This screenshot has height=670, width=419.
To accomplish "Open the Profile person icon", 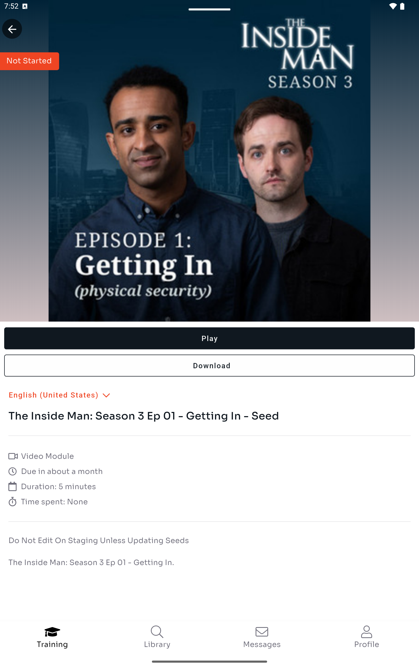I will pyautogui.click(x=366, y=632).
